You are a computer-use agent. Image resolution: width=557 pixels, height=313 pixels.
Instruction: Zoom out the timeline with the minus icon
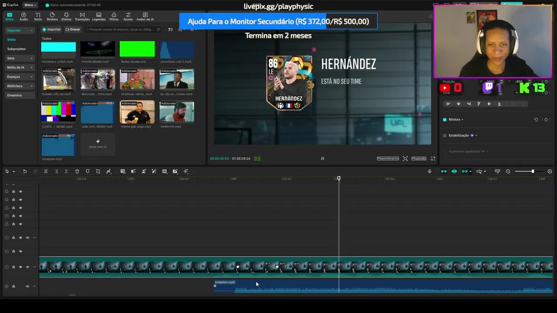(508, 171)
